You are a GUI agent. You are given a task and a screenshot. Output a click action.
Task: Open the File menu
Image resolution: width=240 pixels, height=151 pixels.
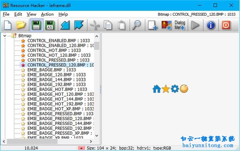pos(6,14)
